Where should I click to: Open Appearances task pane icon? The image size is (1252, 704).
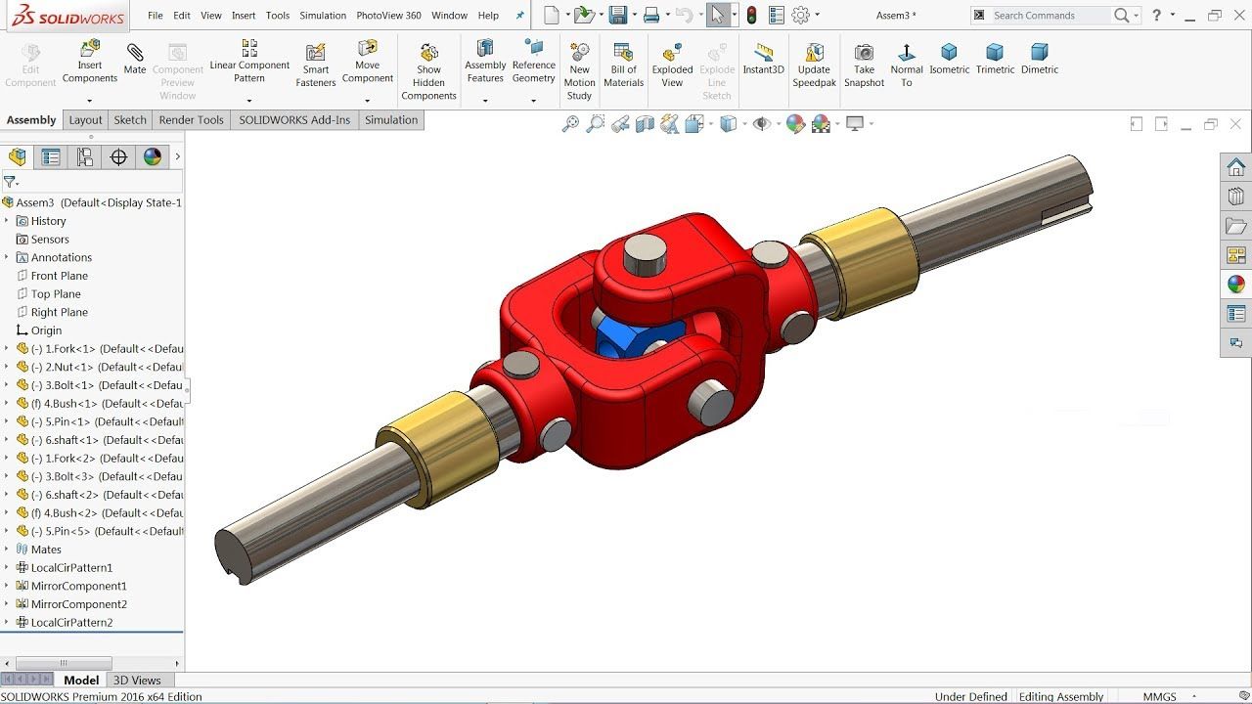coord(1236,285)
